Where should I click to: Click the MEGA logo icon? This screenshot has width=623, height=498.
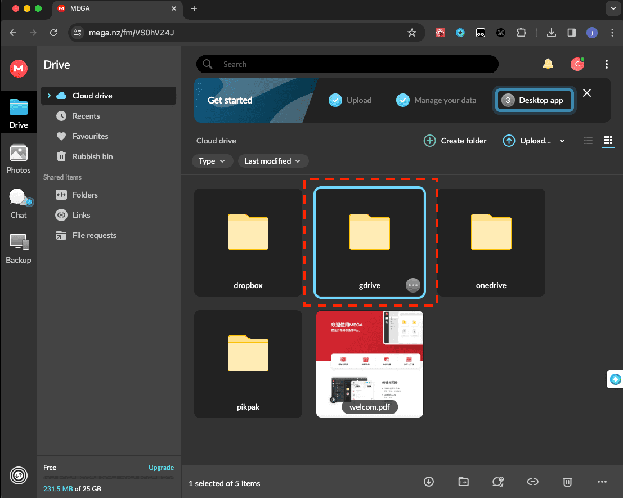pyautogui.click(x=18, y=69)
